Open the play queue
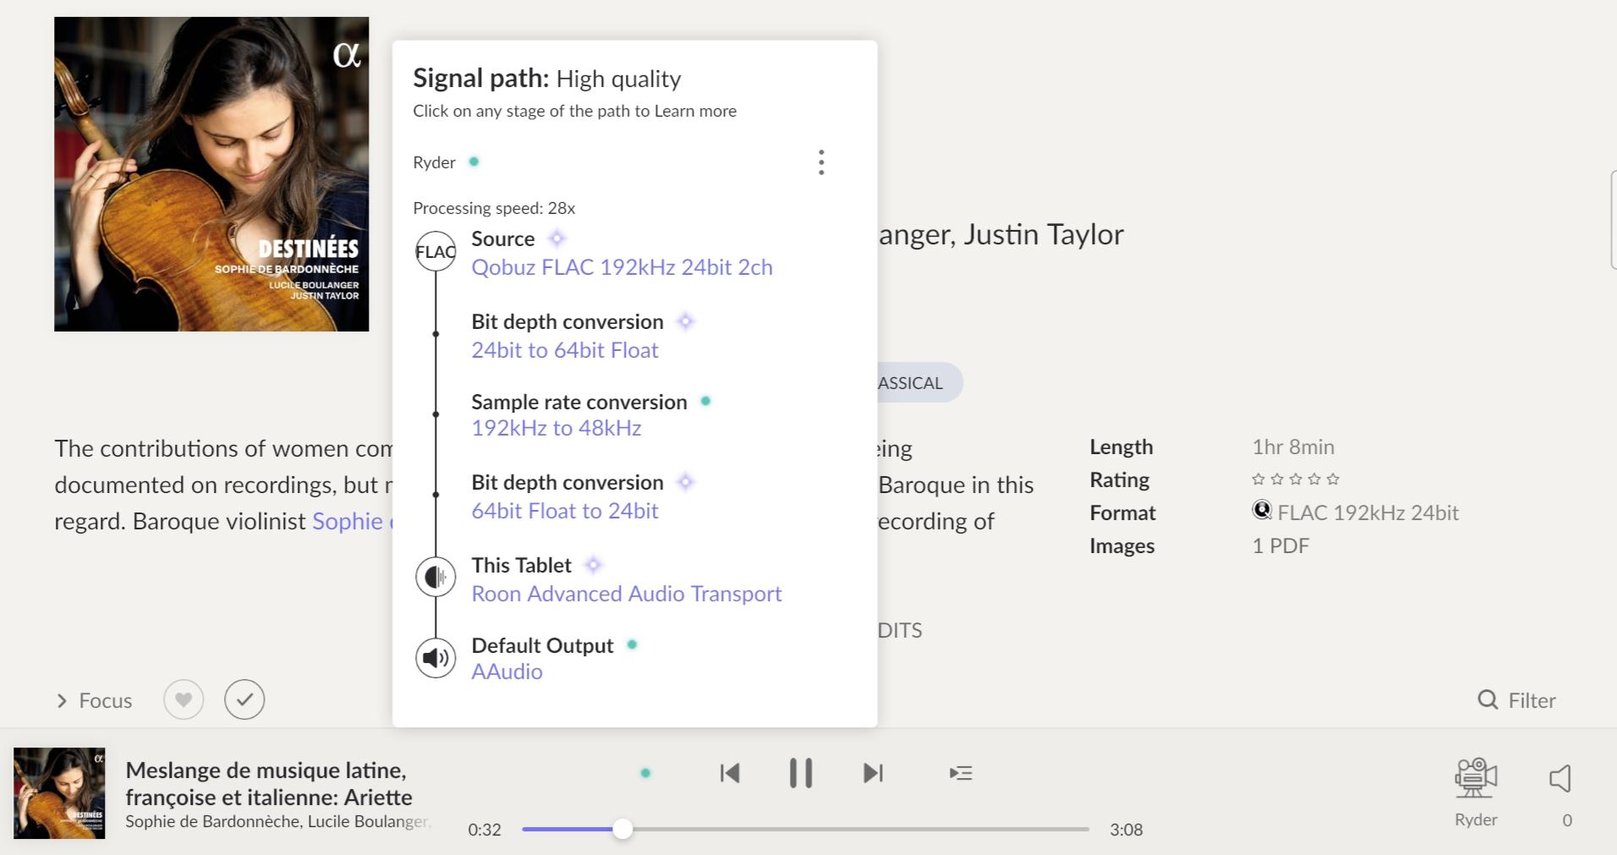Image resolution: width=1617 pixels, height=855 pixels. [x=961, y=773]
